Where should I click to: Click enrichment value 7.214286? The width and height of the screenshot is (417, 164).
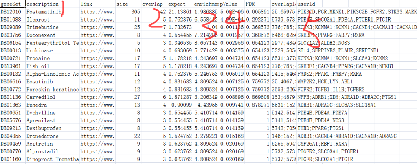(x=206, y=35)
